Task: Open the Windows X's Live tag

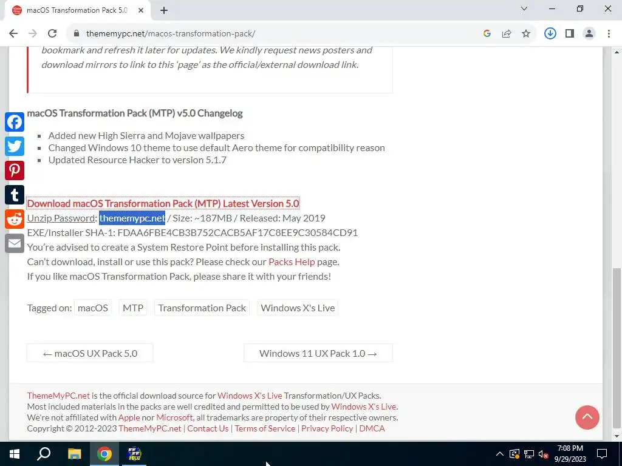Action: click(298, 308)
